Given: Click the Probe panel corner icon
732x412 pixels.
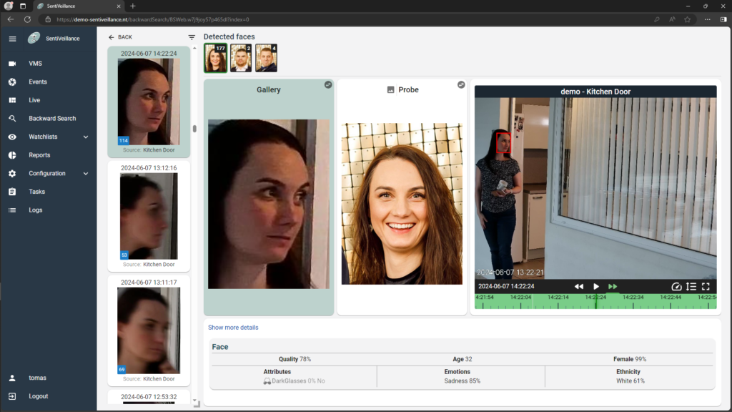Looking at the screenshot, I should (x=461, y=84).
